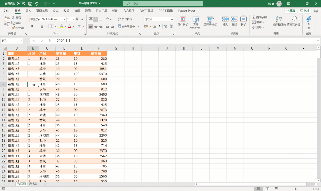The height and width of the screenshot is (191, 321).
Task: Click the Undo arrow icon
Action: tap(36, 4)
